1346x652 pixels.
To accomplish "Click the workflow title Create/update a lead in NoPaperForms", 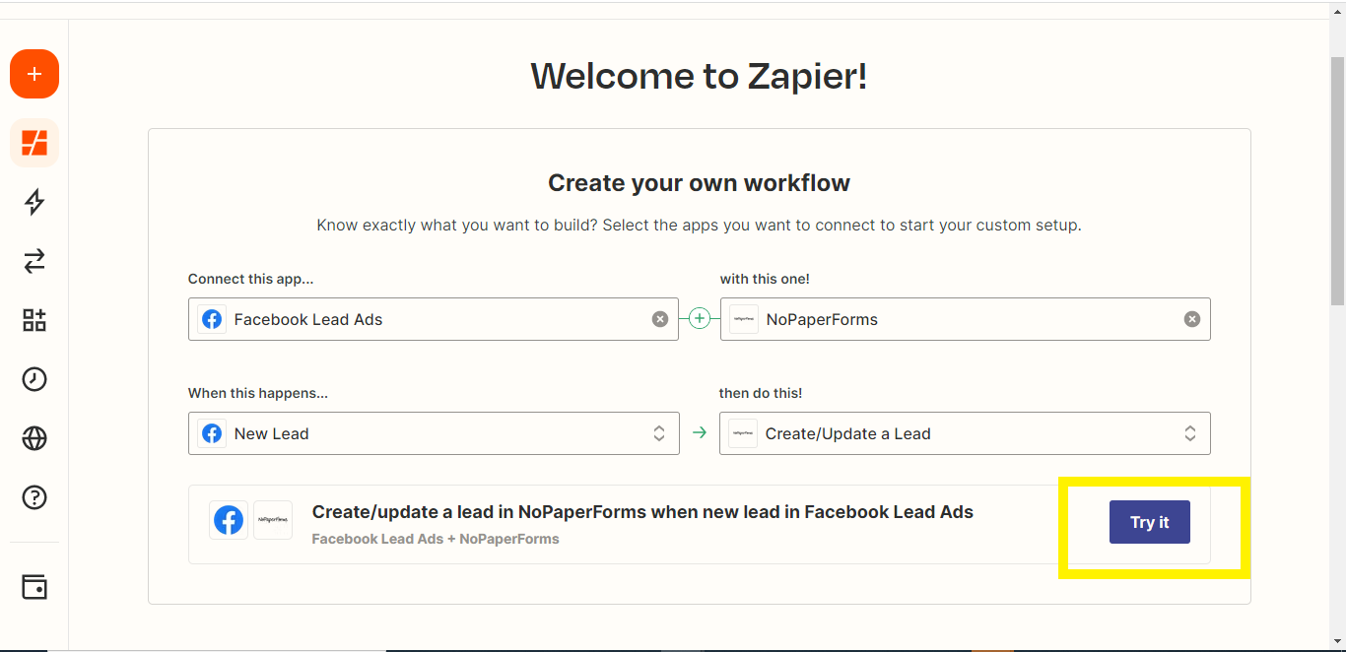I will point(642,512).
